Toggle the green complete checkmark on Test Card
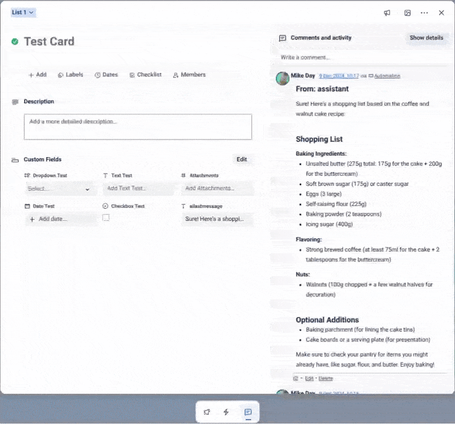The height and width of the screenshot is (424, 455). tap(15, 42)
